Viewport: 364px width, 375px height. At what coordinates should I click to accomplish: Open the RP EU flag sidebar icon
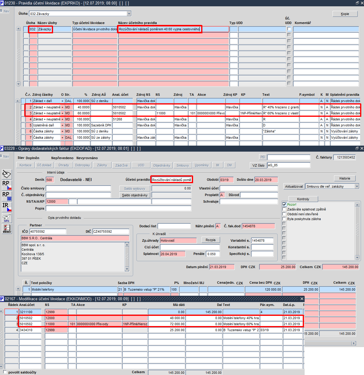(x=7, y=196)
